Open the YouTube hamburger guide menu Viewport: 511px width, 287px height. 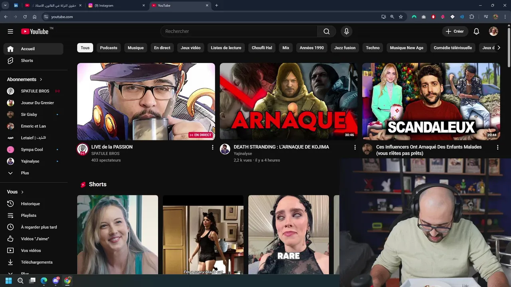click(10, 31)
